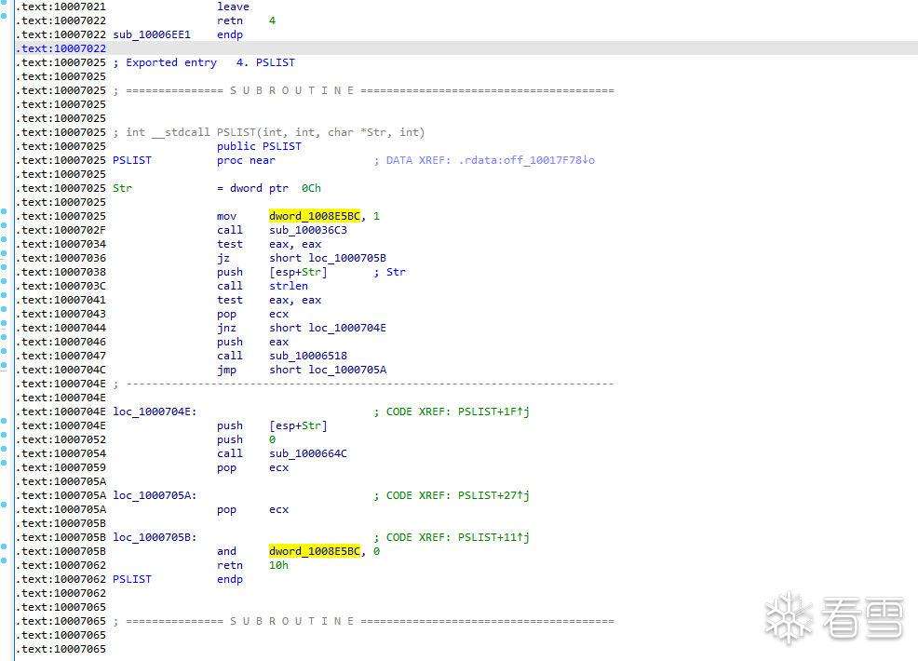
Task: Follow sub_1000664C call operand
Action: 308,453
